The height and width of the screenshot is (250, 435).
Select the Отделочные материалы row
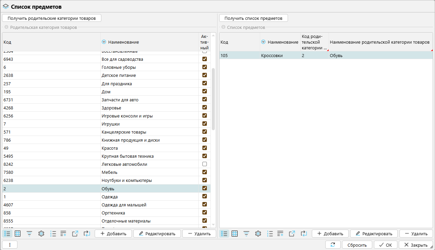pos(106,221)
